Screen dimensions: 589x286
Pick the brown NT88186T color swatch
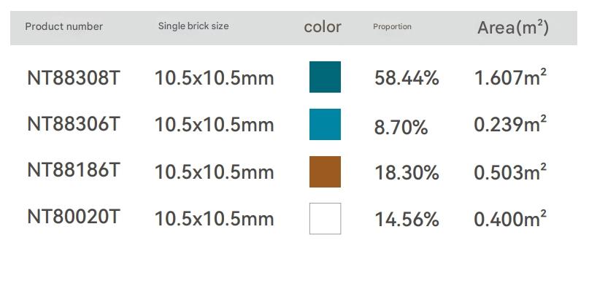325,172
